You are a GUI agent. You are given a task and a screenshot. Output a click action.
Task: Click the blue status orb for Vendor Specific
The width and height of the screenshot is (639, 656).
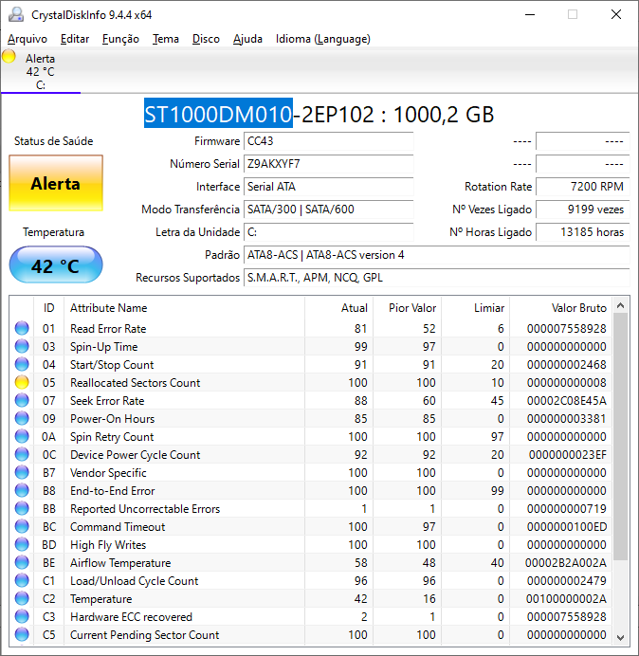(22, 472)
